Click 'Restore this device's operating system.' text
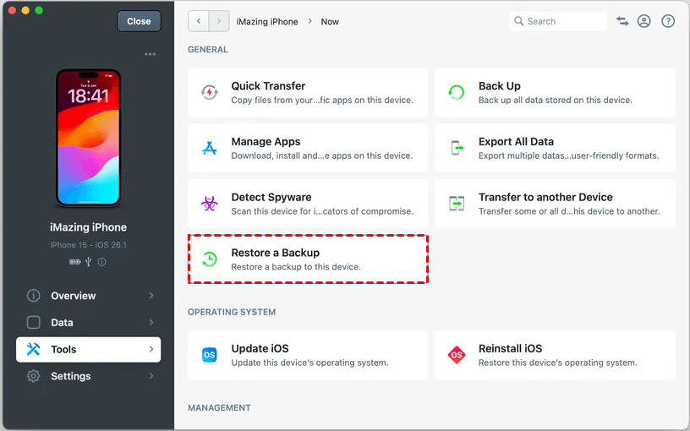Screen dimensions: 690x431 557,363
